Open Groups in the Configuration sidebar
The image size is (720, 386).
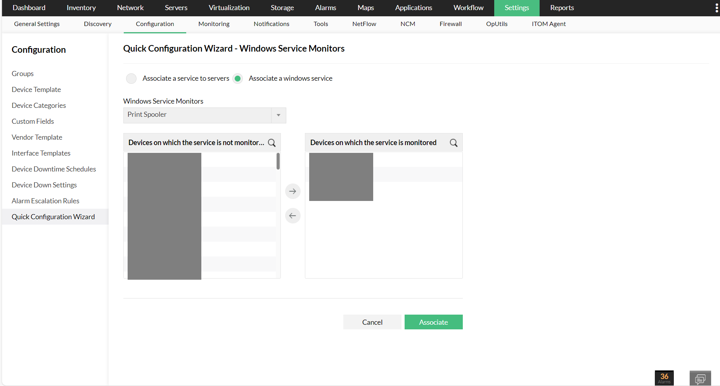pyautogui.click(x=22, y=74)
